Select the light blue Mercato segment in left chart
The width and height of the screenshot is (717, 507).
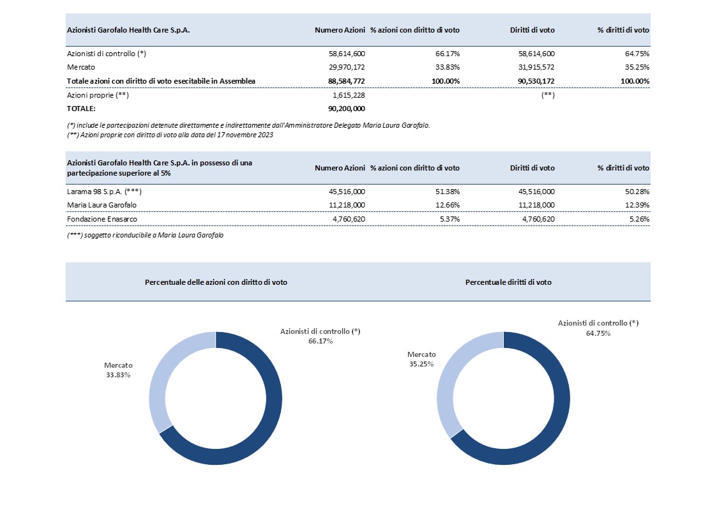click(x=159, y=384)
